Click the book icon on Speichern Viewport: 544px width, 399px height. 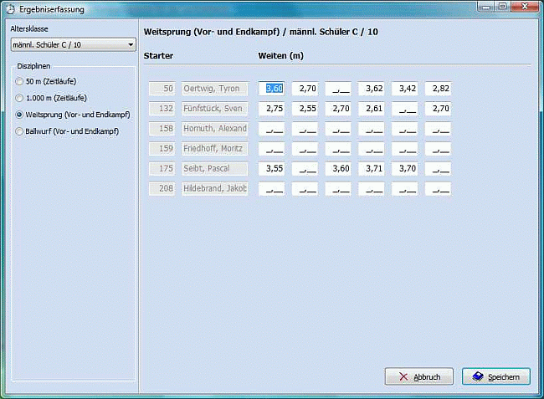pos(476,377)
